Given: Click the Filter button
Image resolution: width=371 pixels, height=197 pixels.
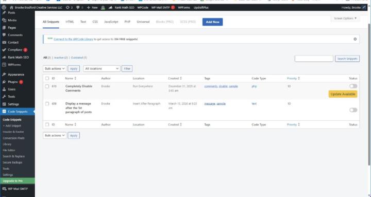Looking at the screenshot, I should point(127,69).
